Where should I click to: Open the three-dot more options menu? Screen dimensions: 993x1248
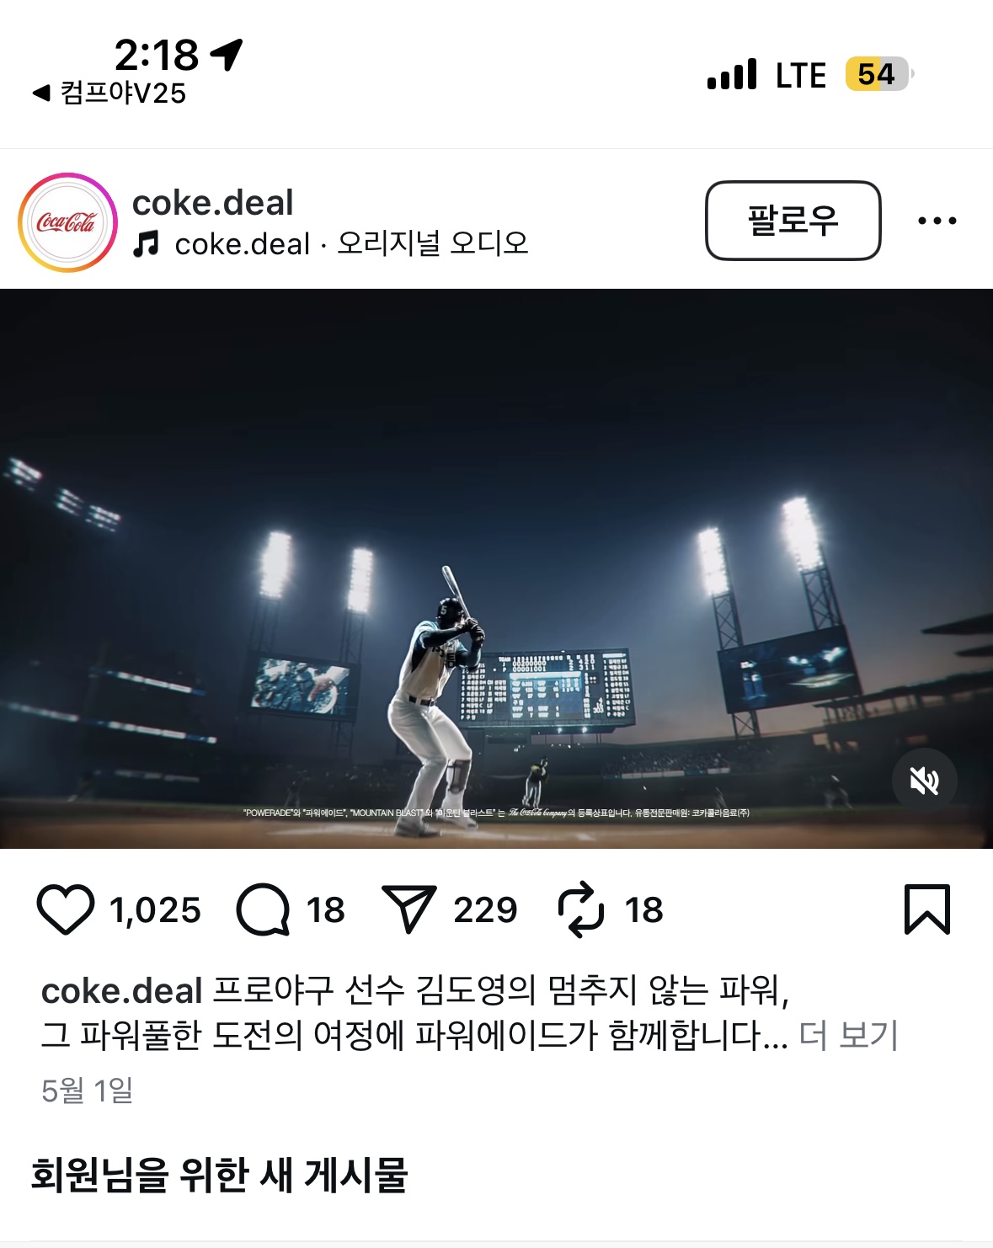coord(937,221)
